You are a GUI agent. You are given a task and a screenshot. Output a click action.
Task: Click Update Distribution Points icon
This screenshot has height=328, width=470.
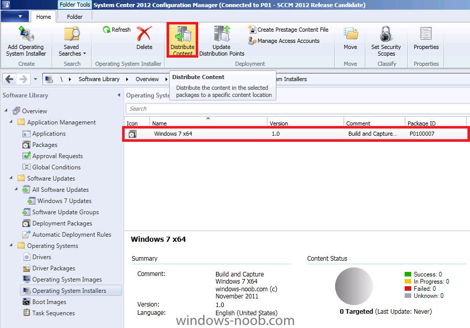tap(222, 34)
